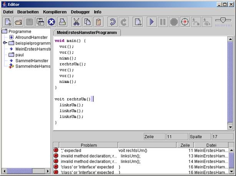
Task: Open the Datei menu
Action: coord(8,12)
